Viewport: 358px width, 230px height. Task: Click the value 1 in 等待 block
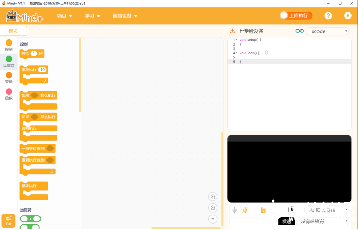[x=34, y=54]
